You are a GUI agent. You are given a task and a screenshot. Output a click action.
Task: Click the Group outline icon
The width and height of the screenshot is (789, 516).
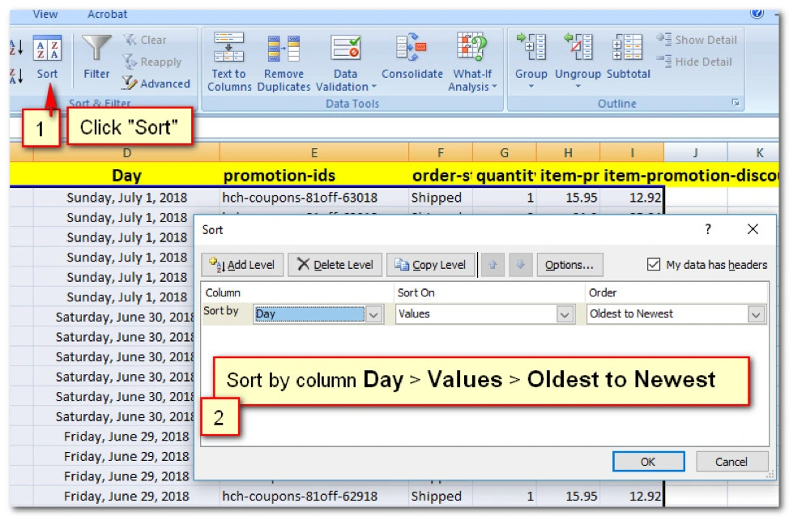click(531, 50)
